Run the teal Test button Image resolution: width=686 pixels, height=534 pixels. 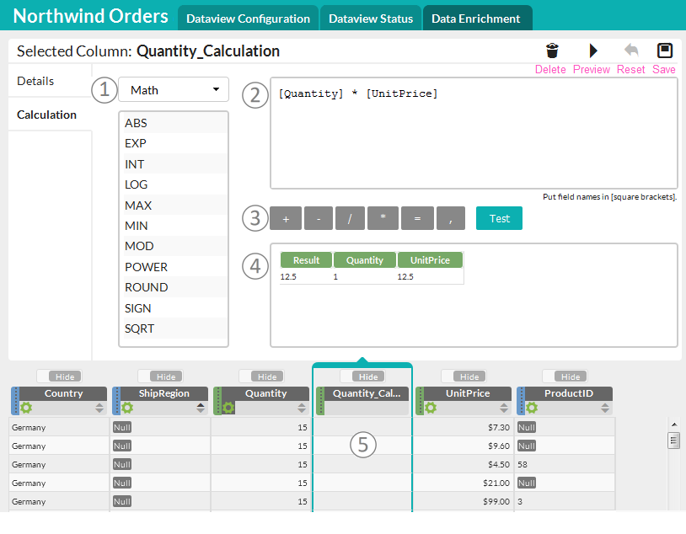coord(499,218)
